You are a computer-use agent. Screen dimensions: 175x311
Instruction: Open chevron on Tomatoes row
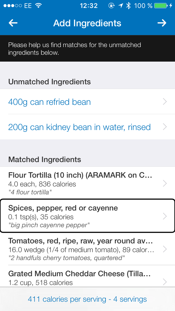click(165, 249)
